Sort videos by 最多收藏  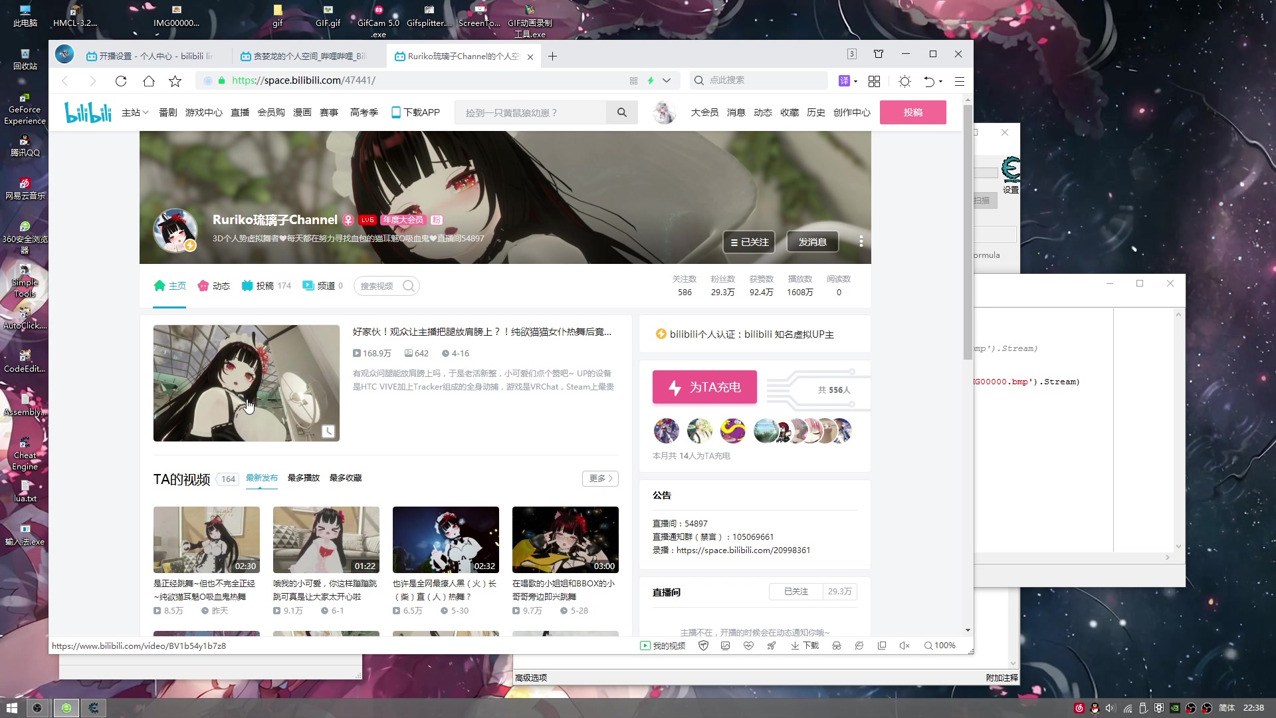tap(346, 478)
